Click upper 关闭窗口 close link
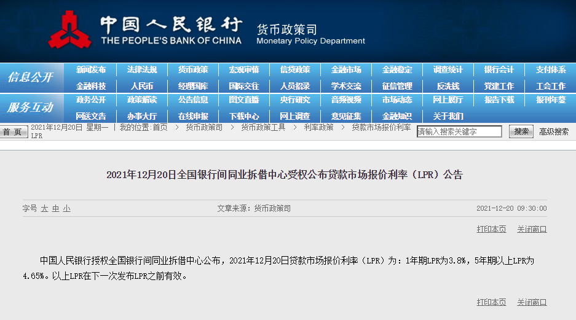The width and height of the screenshot is (576, 320). [x=532, y=229]
